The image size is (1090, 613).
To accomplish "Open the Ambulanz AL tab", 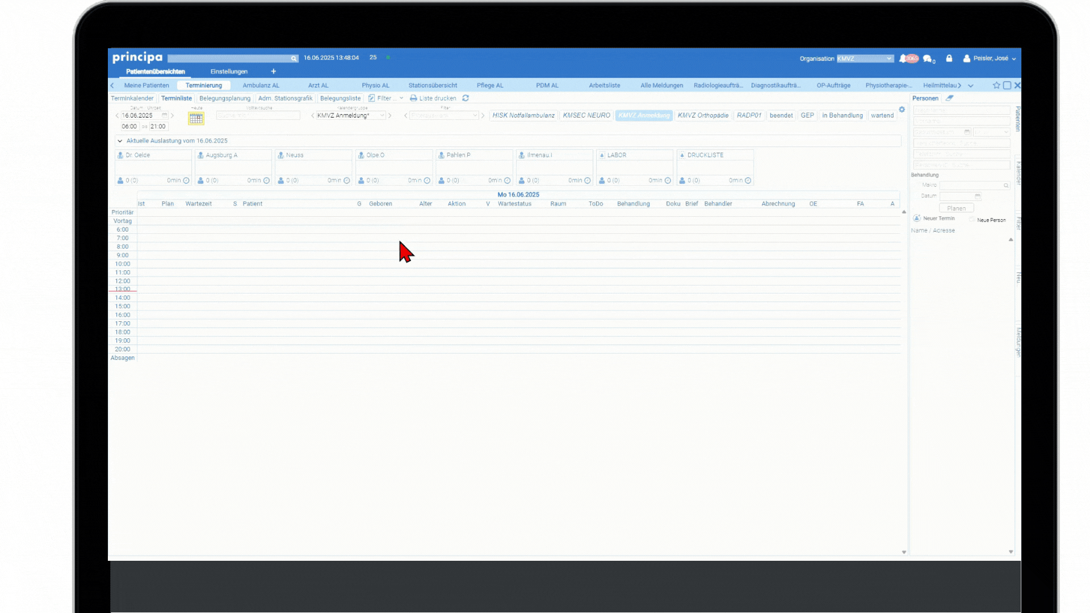I will 261,85.
